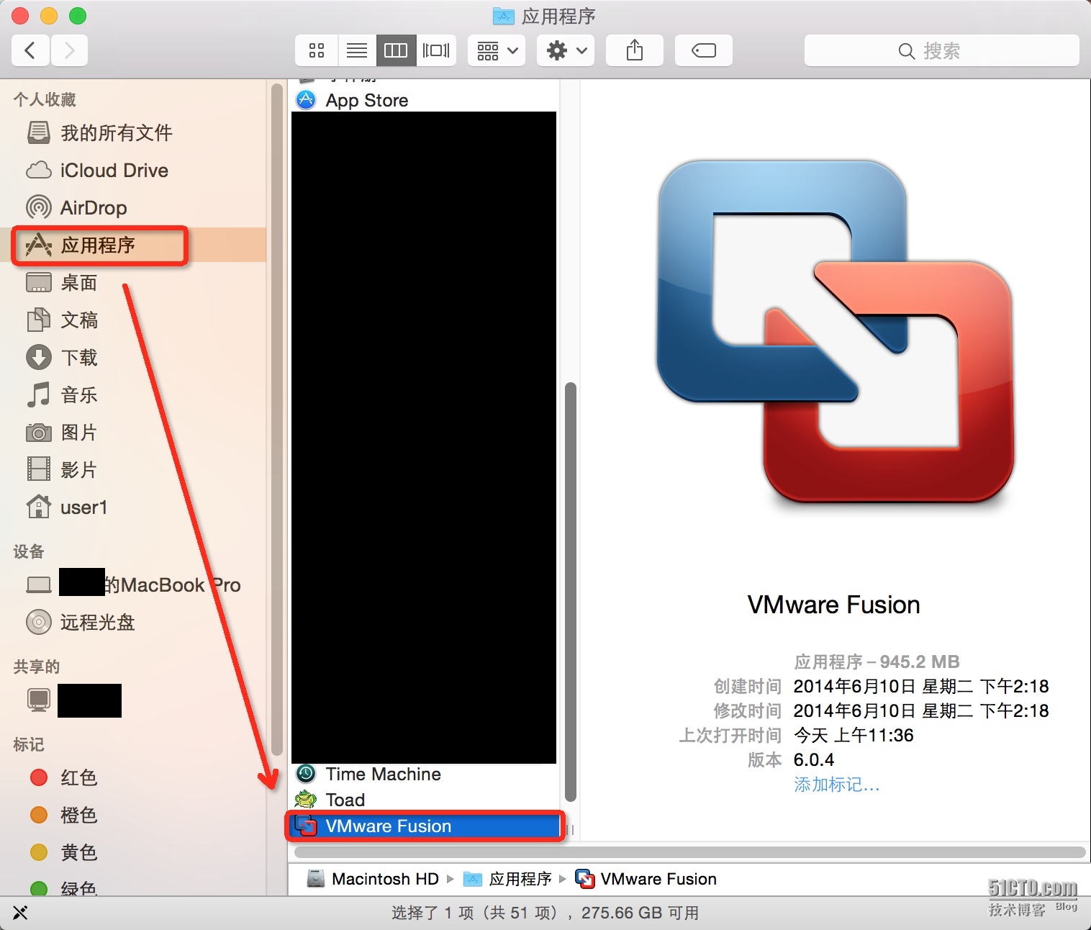Viewport: 1091px width, 930px height.
Task: Click 应用程序 in the path bar
Action: [507, 879]
